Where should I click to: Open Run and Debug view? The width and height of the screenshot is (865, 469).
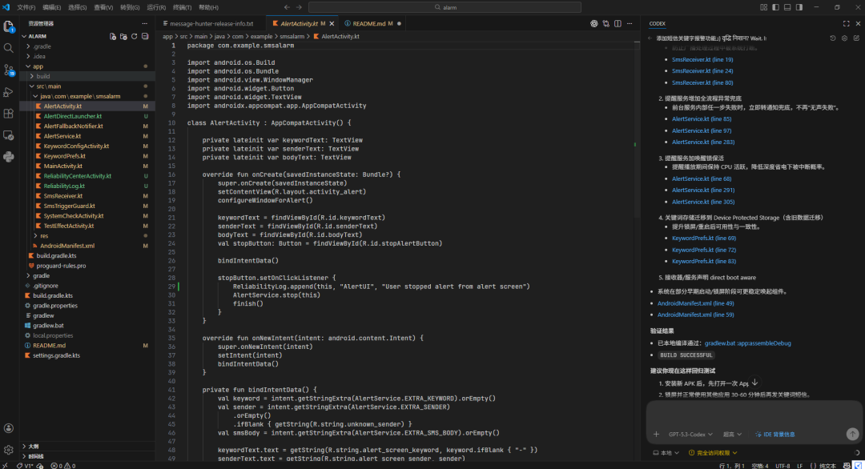point(8,92)
